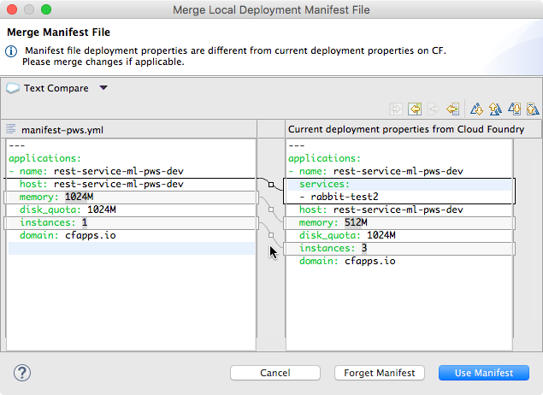This screenshot has width=543, height=395.
Task: Close the dialog with the red button
Action: (12, 9)
